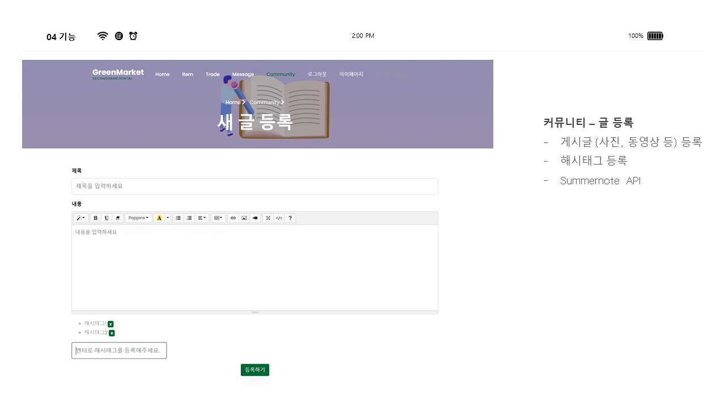Viewport: 725px width, 407px height.
Task: Open the insert link tool
Action: click(233, 218)
